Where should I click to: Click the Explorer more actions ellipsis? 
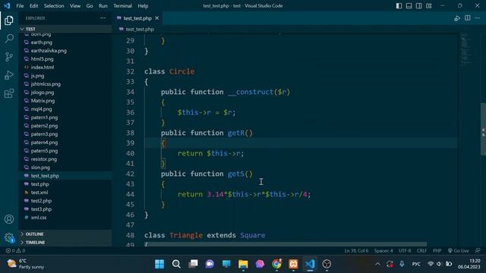pyautogui.click(x=103, y=18)
